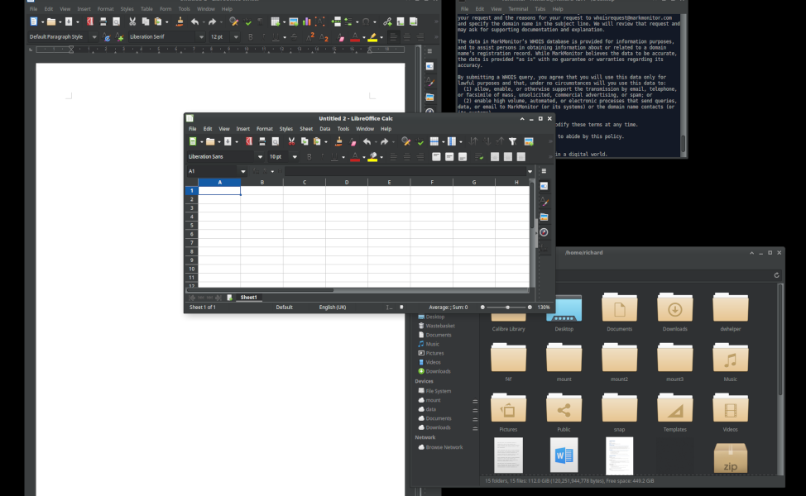Open the Data menu in Calc
Image resolution: width=806 pixels, height=496 pixels.
(325, 129)
